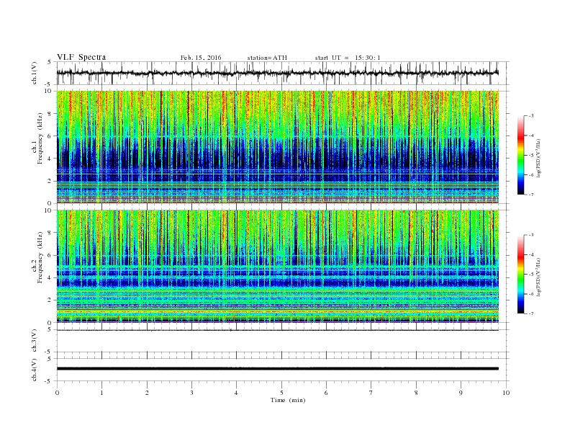Click the "-7" tick on ch.2 color bar
This screenshot has width=570, height=441.
(530, 313)
